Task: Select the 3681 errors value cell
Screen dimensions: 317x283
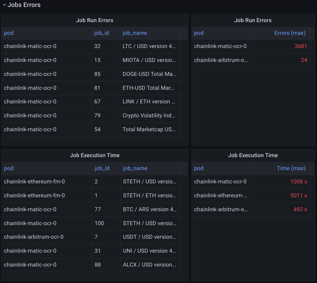Action: point(301,46)
